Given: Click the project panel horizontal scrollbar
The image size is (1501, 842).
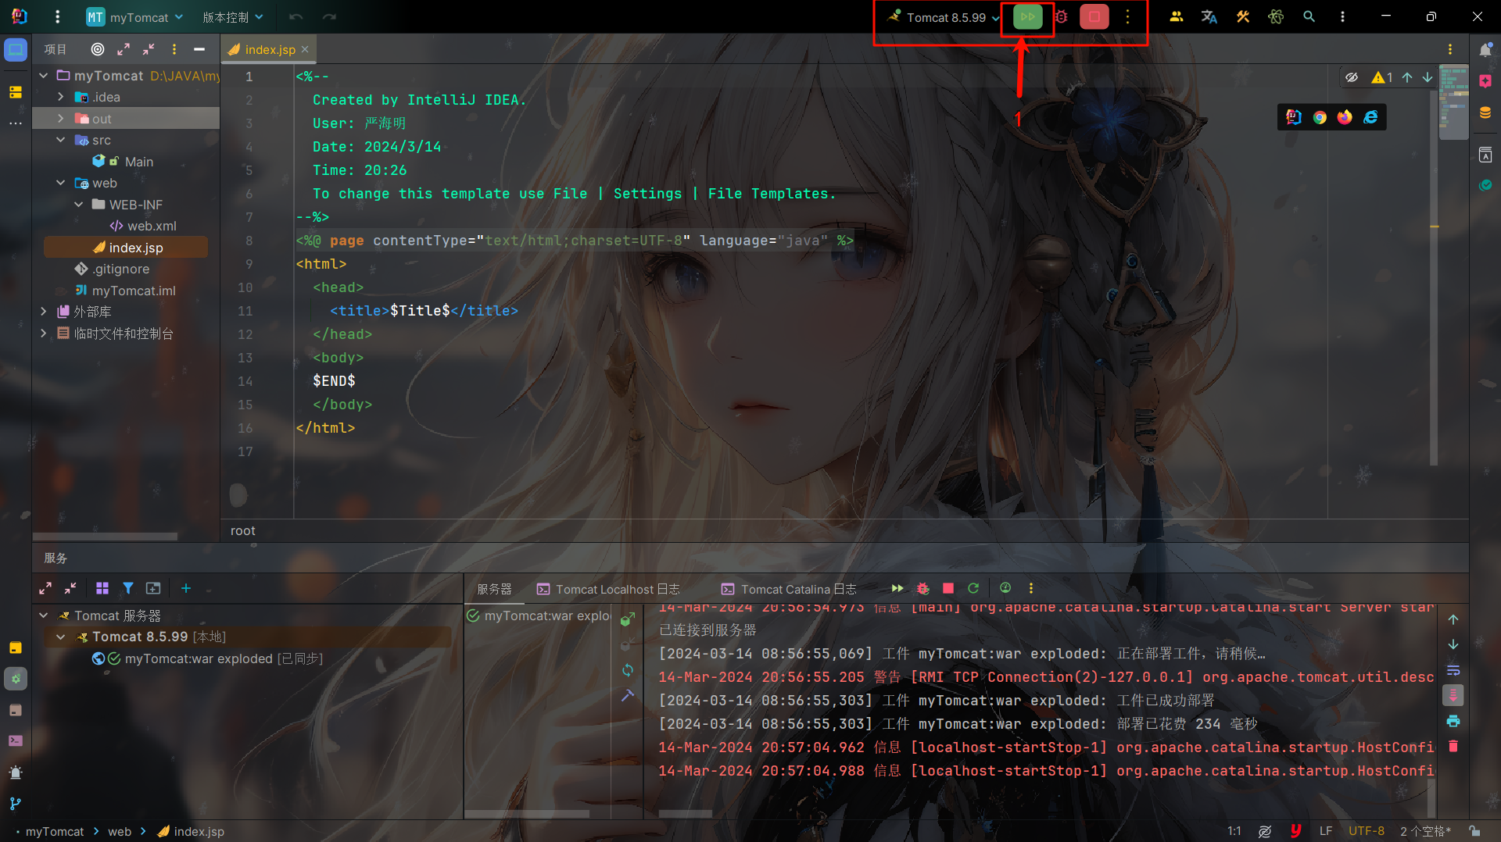Looking at the screenshot, I should [x=105, y=537].
